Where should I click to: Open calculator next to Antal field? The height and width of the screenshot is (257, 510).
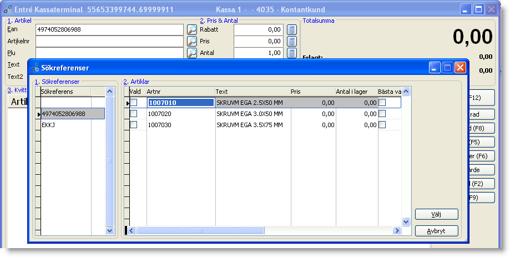click(x=292, y=53)
